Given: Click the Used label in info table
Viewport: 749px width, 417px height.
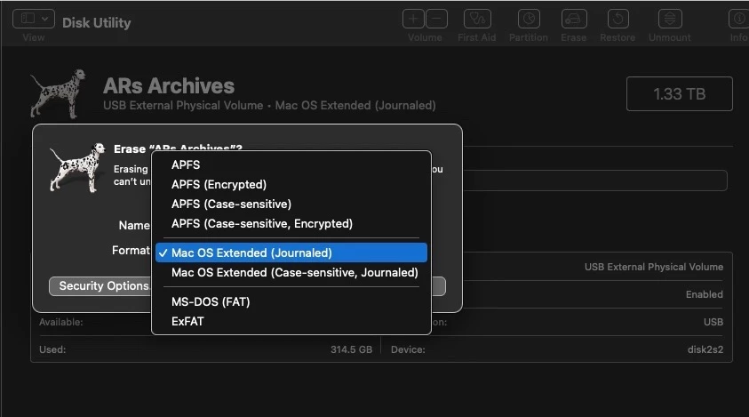Looking at the screenshot, I should pyautogui.click(x=52, y=349).
